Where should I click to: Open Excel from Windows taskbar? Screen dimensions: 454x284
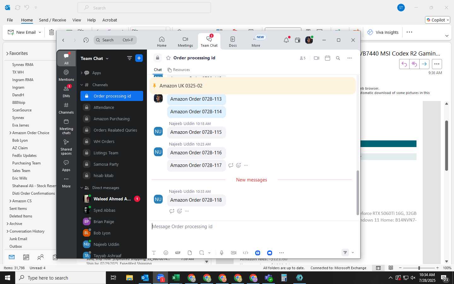click(x=176, y=278)
